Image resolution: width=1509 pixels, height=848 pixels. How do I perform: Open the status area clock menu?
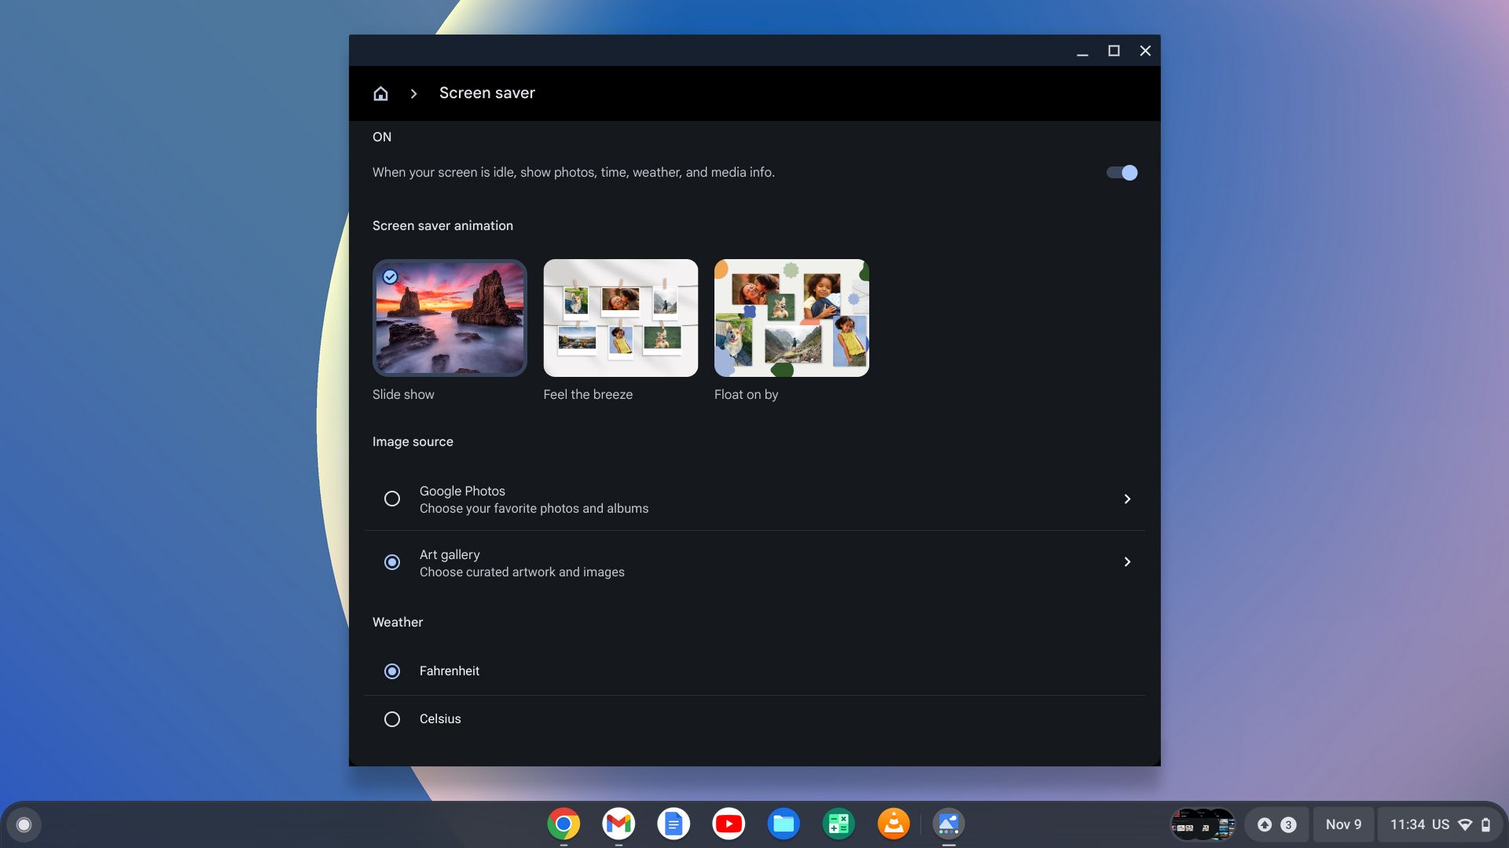point(1420,824)
